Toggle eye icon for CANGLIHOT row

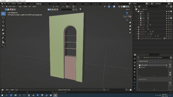tap(169, 32)
